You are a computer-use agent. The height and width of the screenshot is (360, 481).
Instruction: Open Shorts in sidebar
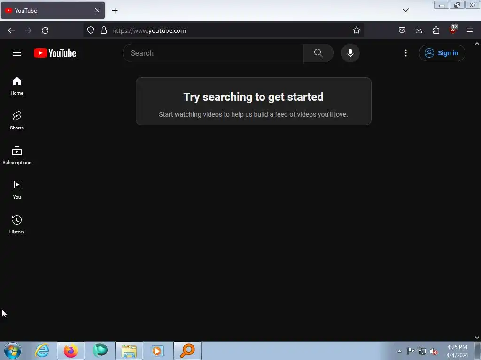click(17, 120)
